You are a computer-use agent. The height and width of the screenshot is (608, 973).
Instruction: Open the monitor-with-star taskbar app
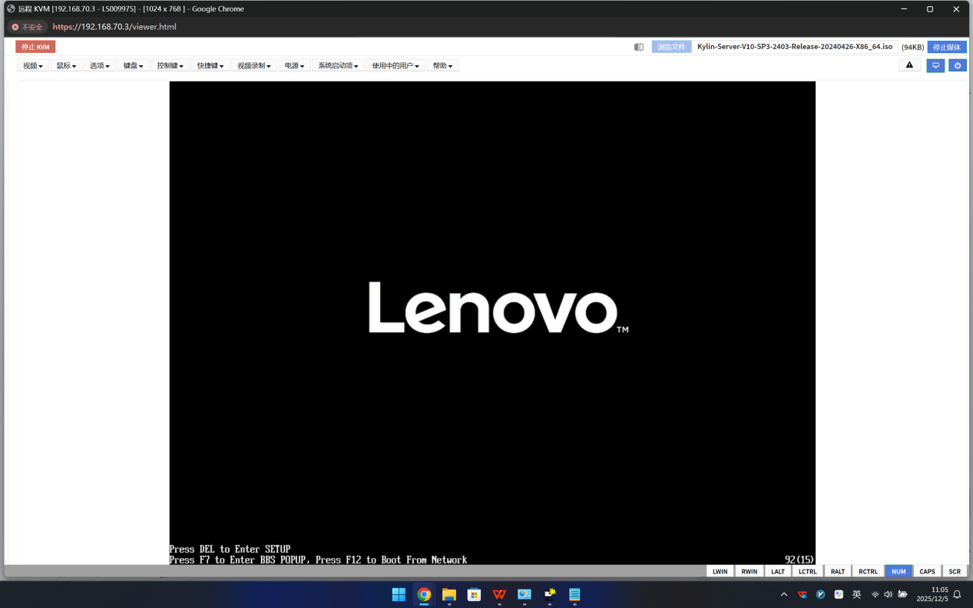[550, 594]
